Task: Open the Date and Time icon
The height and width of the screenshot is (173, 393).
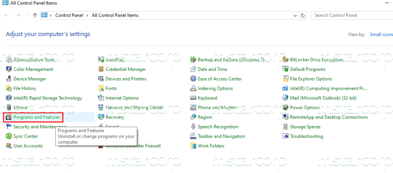Action: [x=193, y=69]
